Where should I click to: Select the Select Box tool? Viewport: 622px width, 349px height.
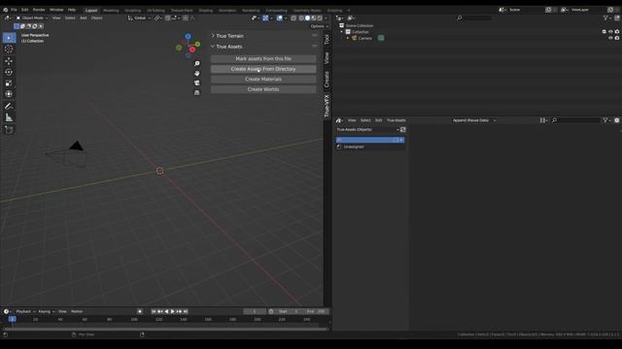[9, 38]
